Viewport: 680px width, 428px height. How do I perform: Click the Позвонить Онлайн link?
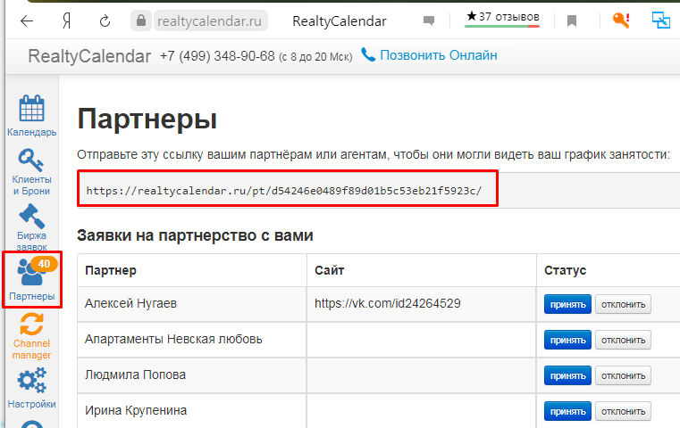pyautogui.click(x=429, y=55)
